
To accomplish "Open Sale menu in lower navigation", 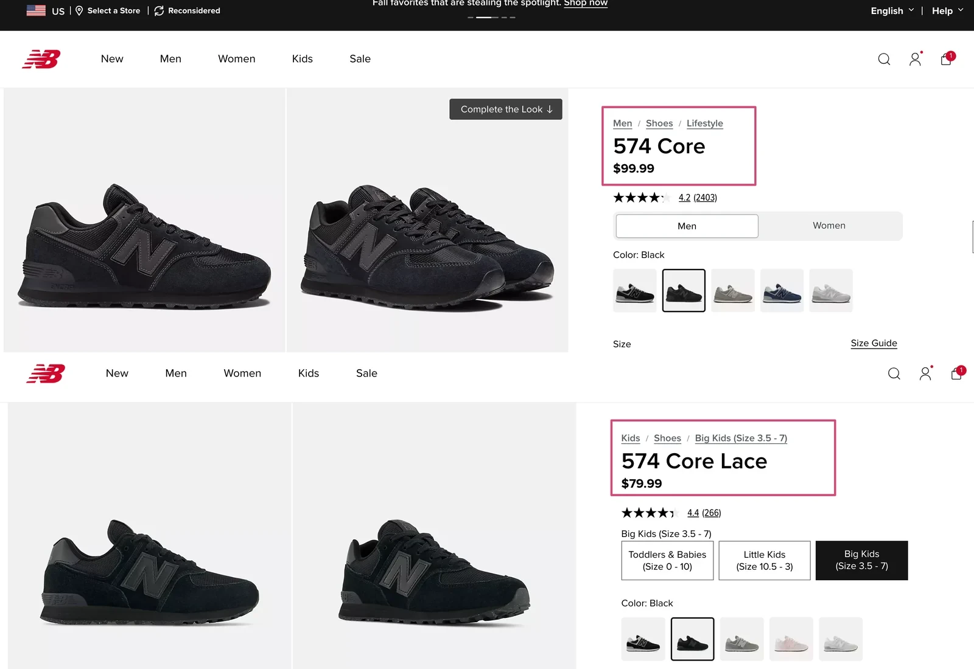I will tap(366, 373).
